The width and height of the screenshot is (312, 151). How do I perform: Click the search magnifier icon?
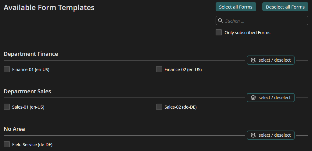tap(221, 21)
